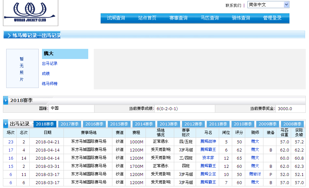Click the arrow icon beside 出马记录 table heading
The image size is (309, 188).
pos(6,124)
